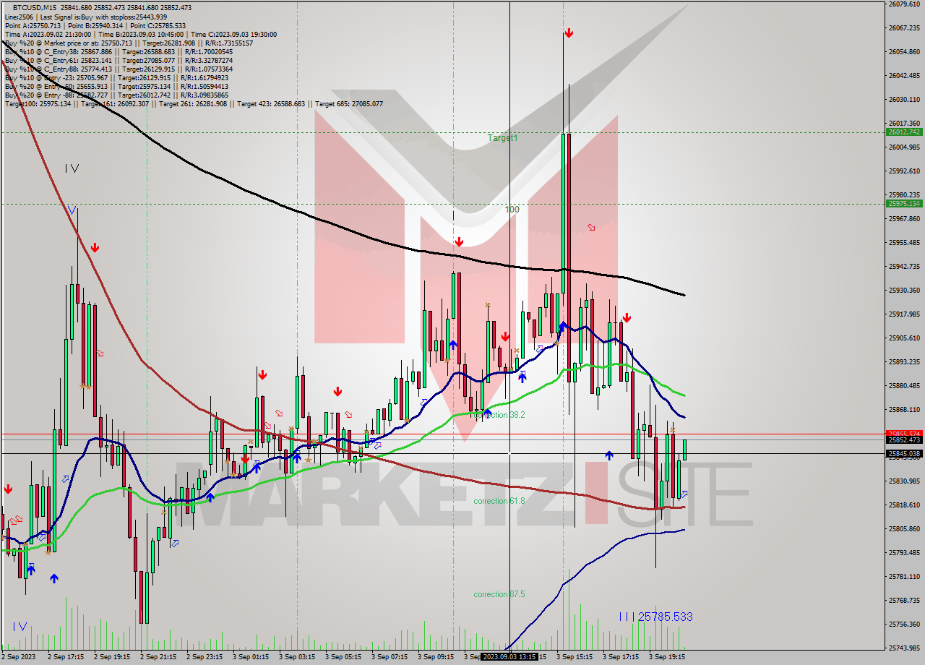Click the 25930.360 price axis label
This screenshot has height=665, width=925.
tap(904, 291)
